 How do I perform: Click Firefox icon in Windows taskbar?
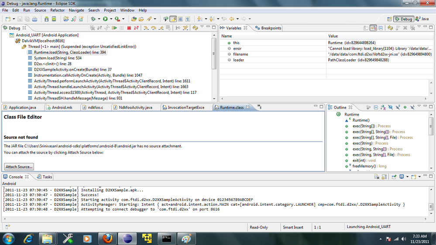click(107, 238)
